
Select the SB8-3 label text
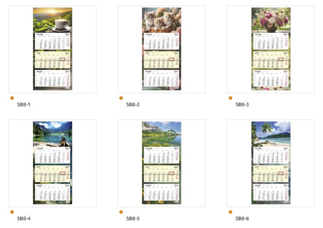tap(242, 104)
